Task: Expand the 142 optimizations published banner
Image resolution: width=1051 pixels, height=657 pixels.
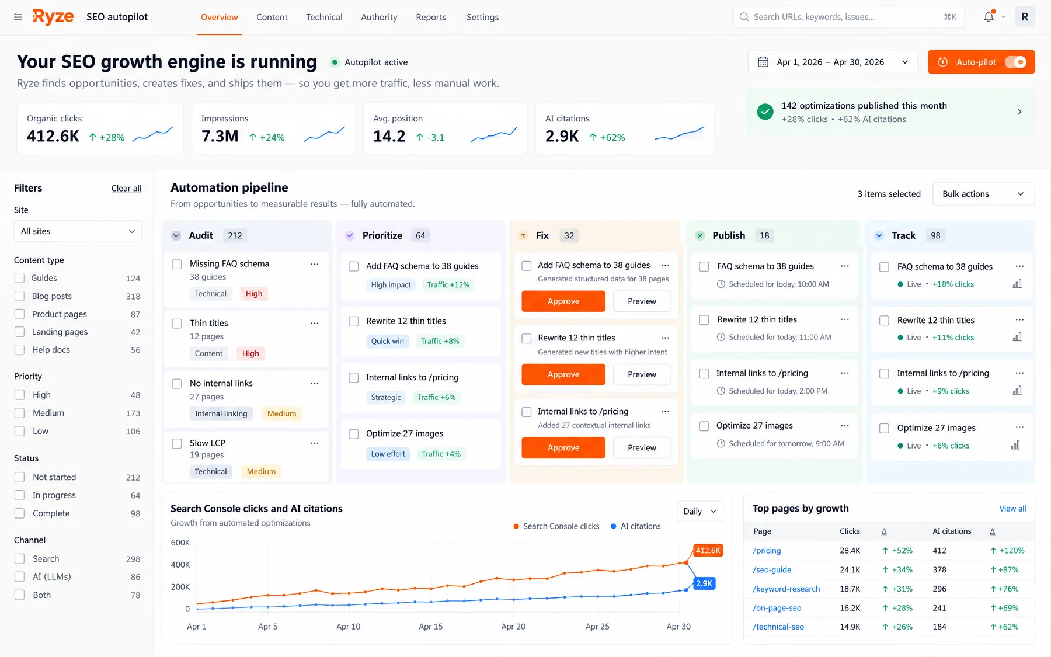Action: pyautogui.click(x=890, y=112)
